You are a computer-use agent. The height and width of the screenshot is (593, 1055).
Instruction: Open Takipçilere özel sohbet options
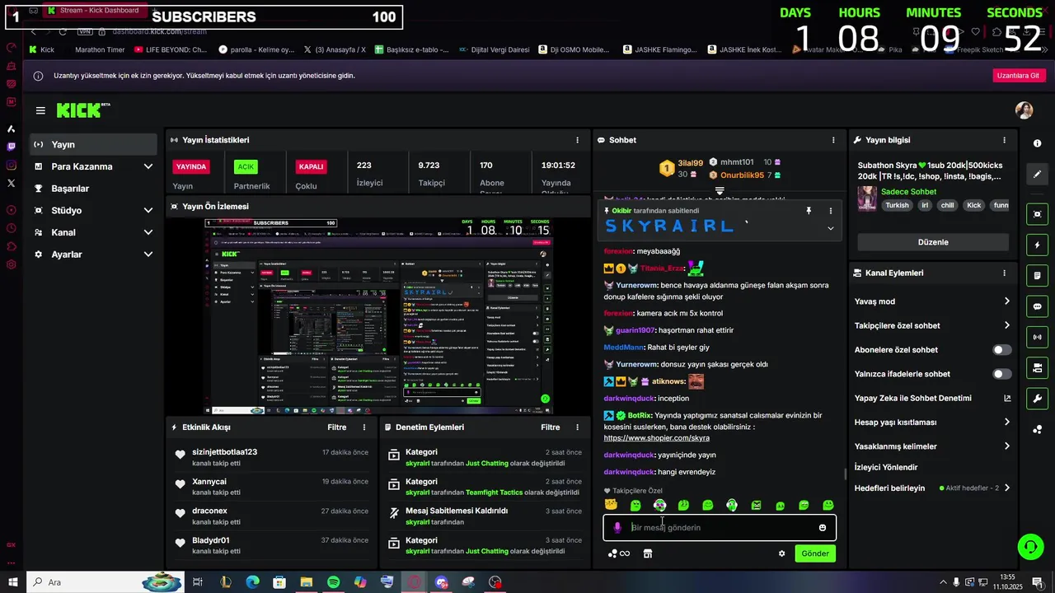[932, 325]
